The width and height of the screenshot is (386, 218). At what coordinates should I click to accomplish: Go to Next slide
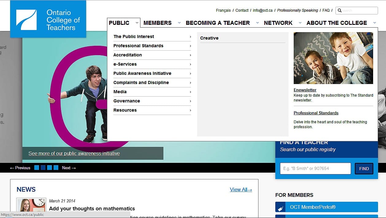[x=69, y=168]
